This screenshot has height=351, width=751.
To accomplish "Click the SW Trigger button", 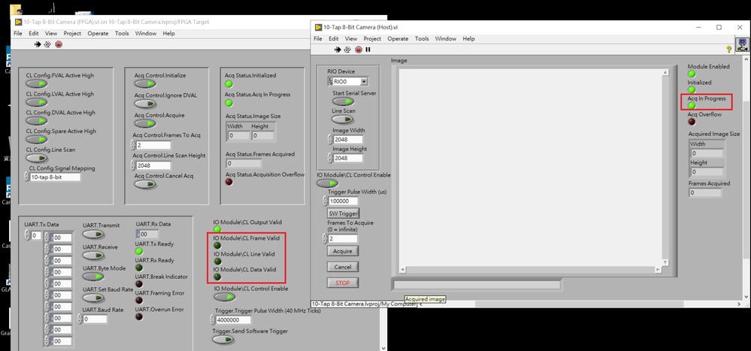I will coord(343,213).
